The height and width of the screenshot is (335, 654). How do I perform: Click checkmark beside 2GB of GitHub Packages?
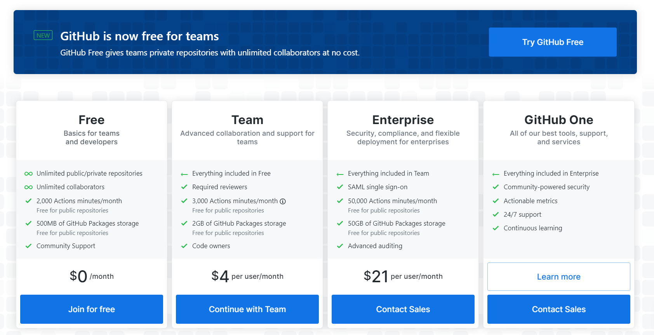184,223
